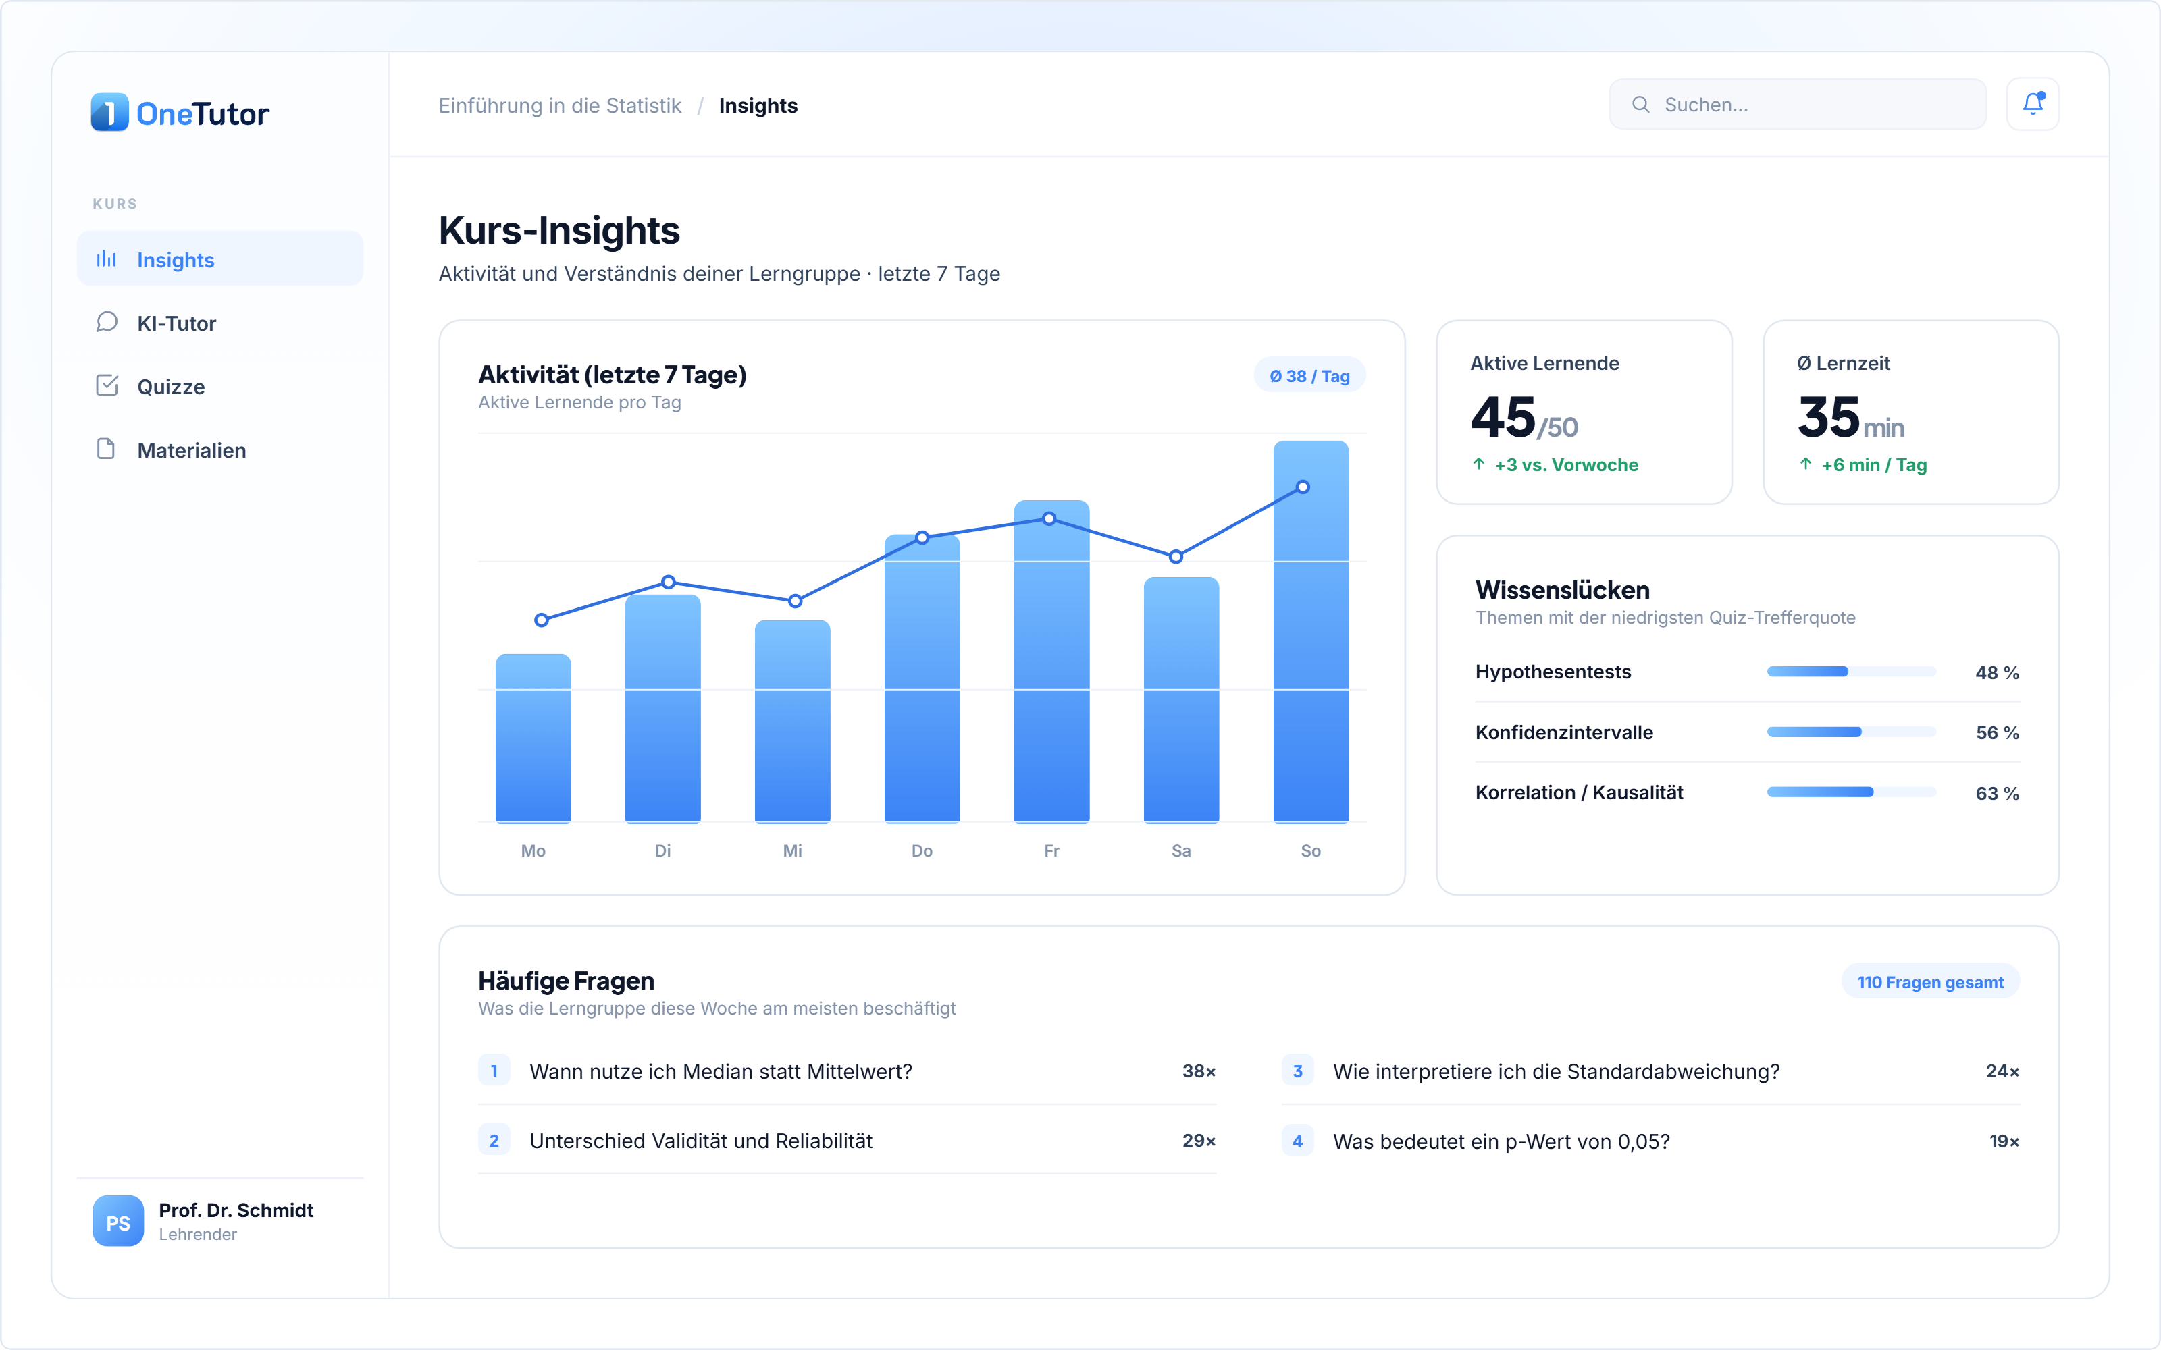The height and width of the screenshot is (1350, 2161).
Task: Click the "38×" count value
Action: click(1199, 1071)
